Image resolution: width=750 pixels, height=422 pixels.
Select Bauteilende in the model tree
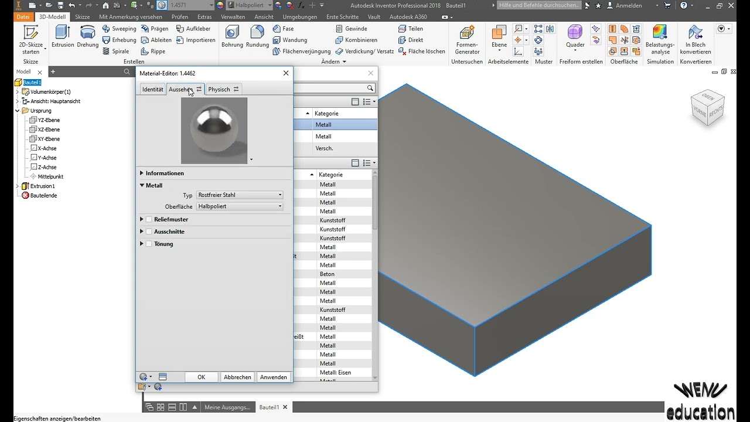pyautogui.click(x=39, y=195)
